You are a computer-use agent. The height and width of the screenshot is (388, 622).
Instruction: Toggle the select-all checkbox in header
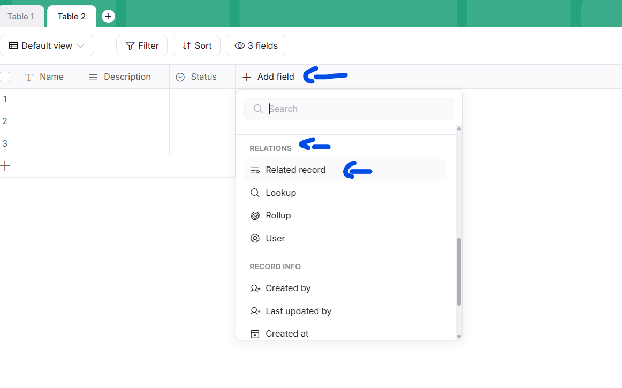tap(5, 77)
